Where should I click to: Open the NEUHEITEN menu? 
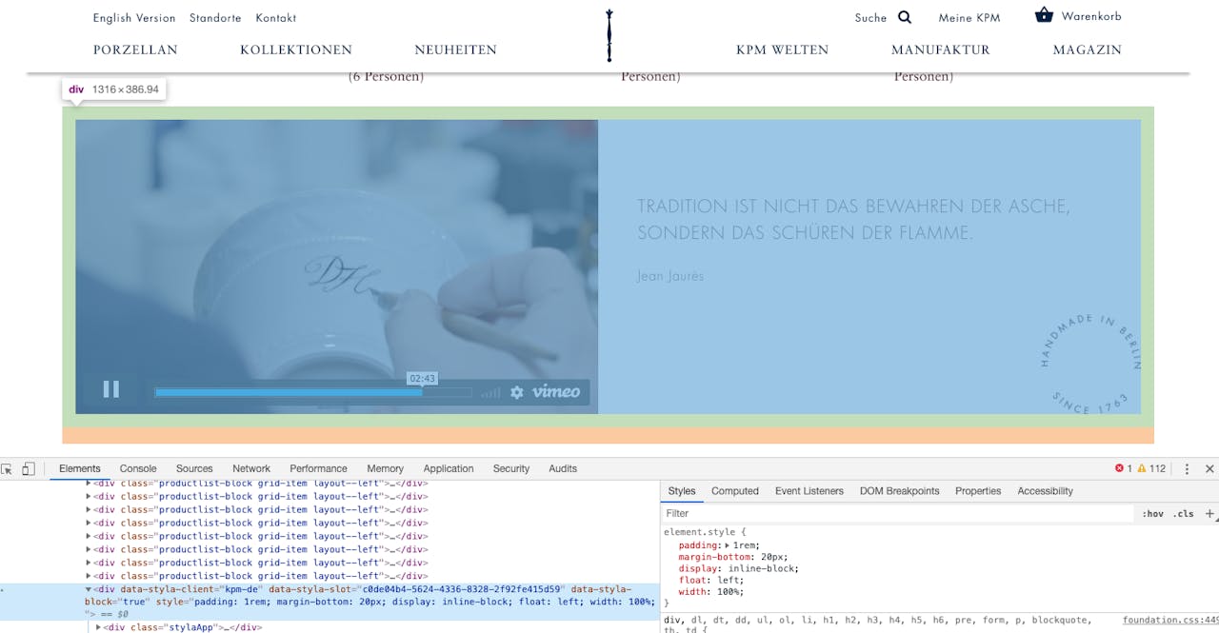pyautogui.click(x=456, y=49)
